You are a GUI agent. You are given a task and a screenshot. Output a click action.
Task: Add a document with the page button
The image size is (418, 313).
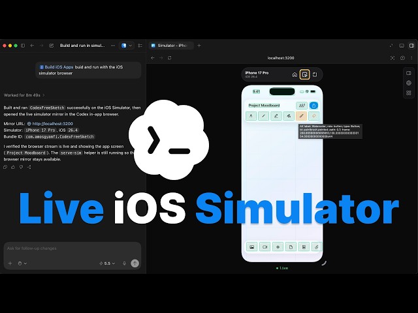pyautogui.click(x=291, y=247)
